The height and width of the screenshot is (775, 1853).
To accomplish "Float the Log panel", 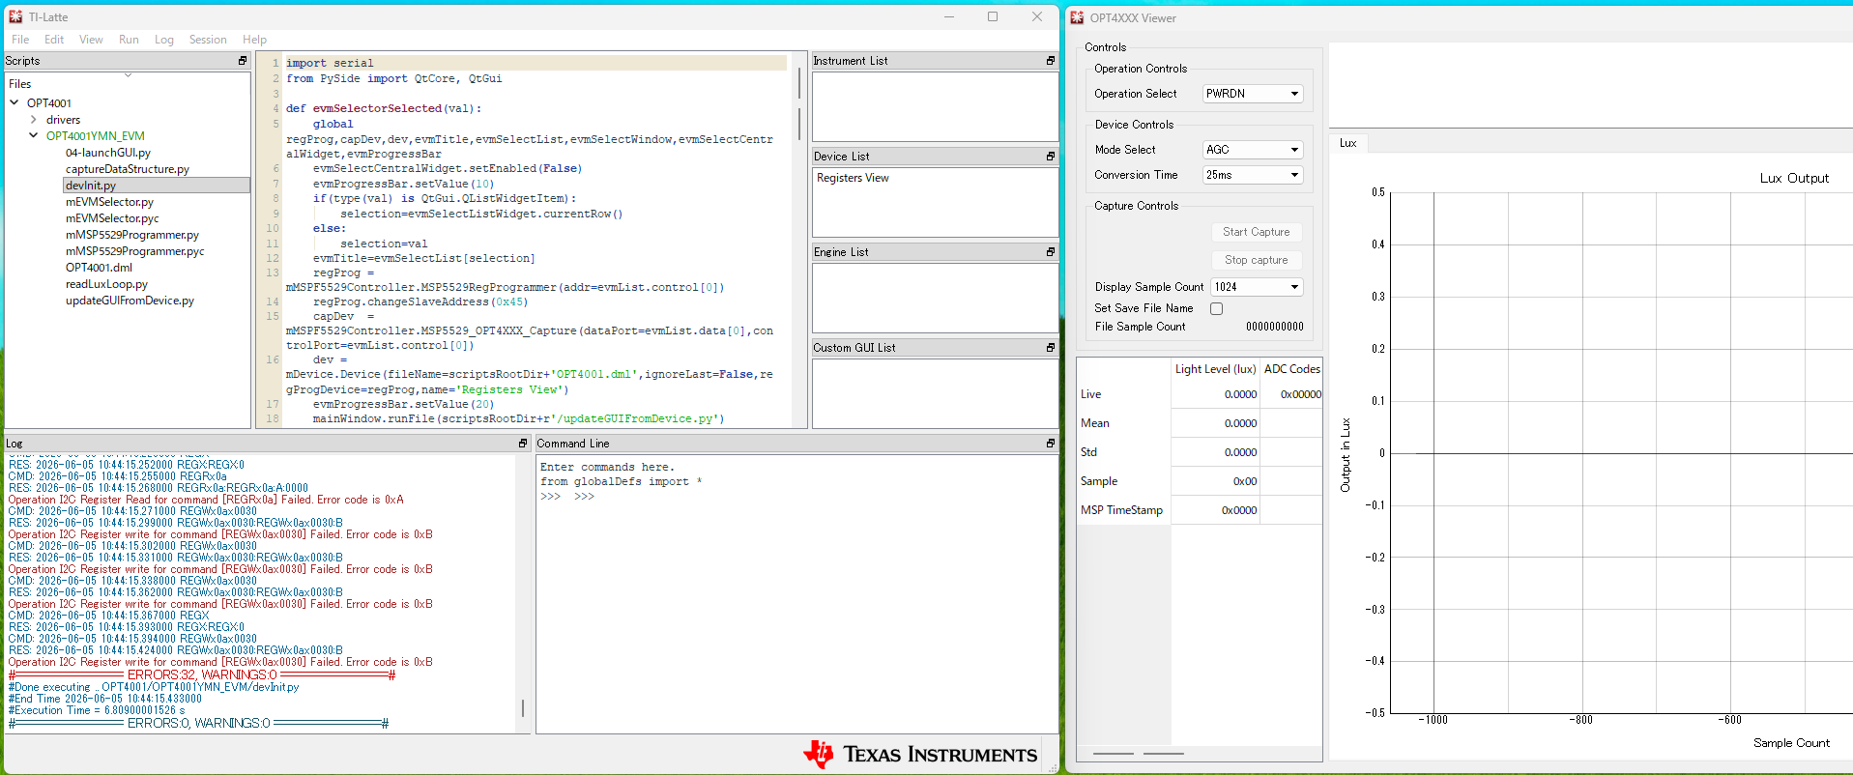I will click(523, 444).
